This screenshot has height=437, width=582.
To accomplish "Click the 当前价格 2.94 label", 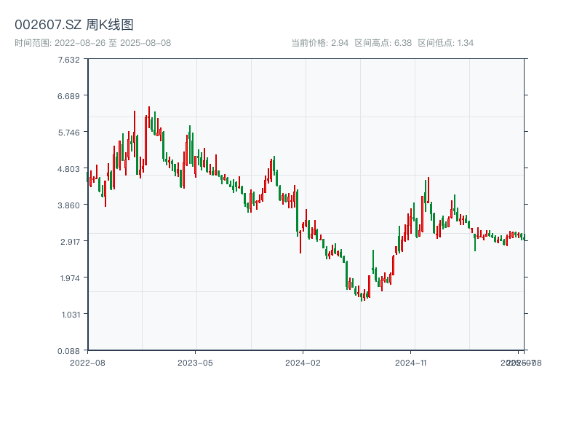I will point(319,43).
